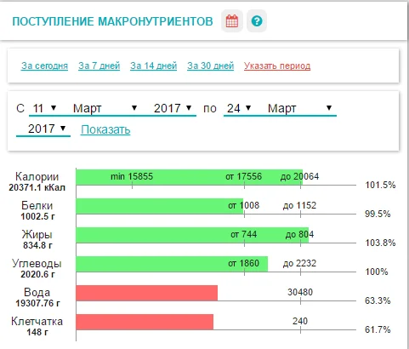The width and height of the screenshot is (409, 349).
Task: Select the За 30 дней period link
Action: pos(211,66)
